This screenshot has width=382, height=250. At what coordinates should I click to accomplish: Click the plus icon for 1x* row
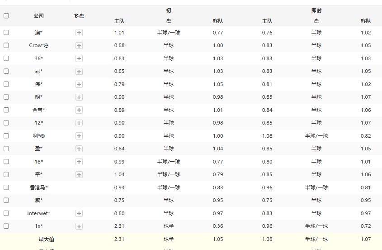pyautogui.click(x=79, y=226)
